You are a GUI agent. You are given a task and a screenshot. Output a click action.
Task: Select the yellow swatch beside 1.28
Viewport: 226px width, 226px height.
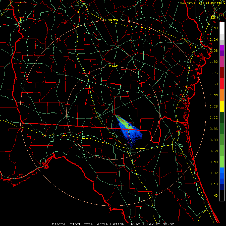[222, 106]
